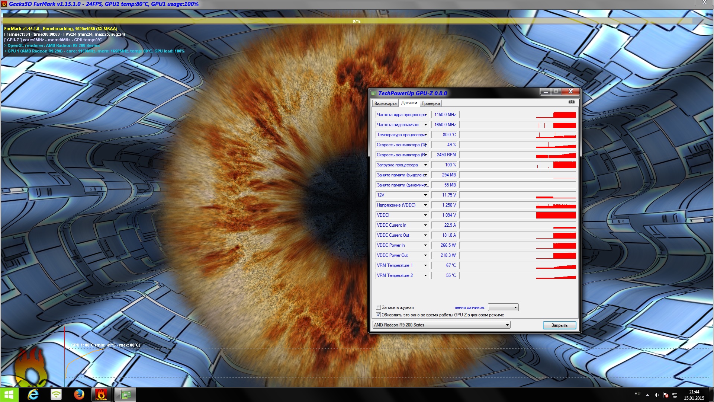Toggle the background refresh checkbox in GPU-Z
Screen dimensions: 714x402
[379, 315]
